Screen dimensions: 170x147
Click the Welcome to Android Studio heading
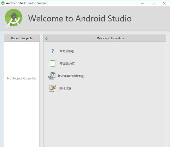click(80, 18)
